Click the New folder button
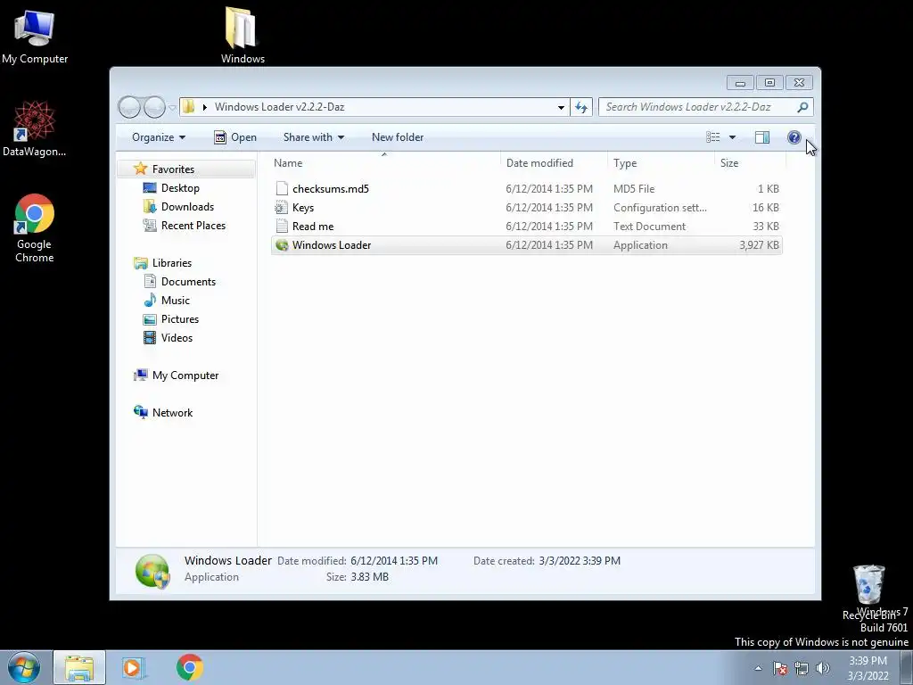Image resolution: width=913 pixels, height=685 pixels. pos(398,137)
